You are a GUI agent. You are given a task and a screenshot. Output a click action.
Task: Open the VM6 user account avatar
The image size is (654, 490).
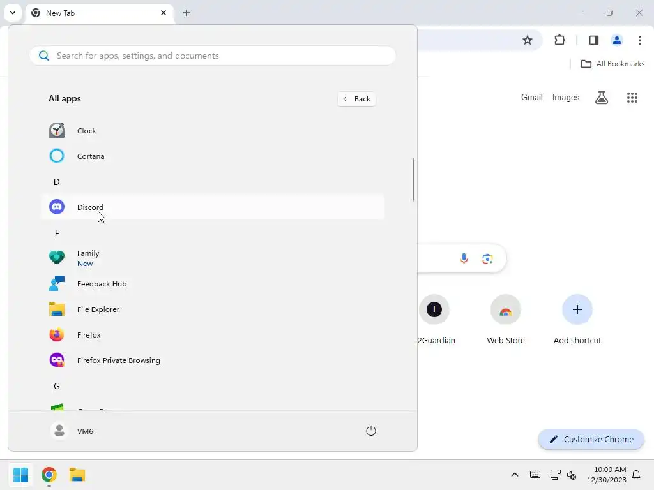pos(59,431)
